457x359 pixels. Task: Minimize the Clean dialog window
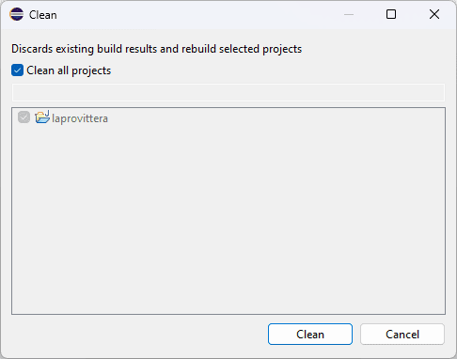(x=349, y=14)
